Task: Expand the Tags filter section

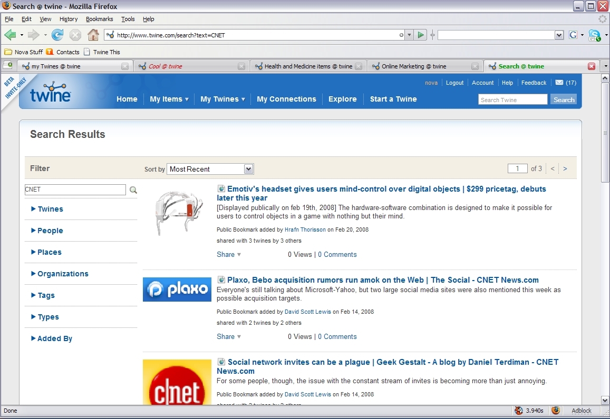Action: coord(43,295)
